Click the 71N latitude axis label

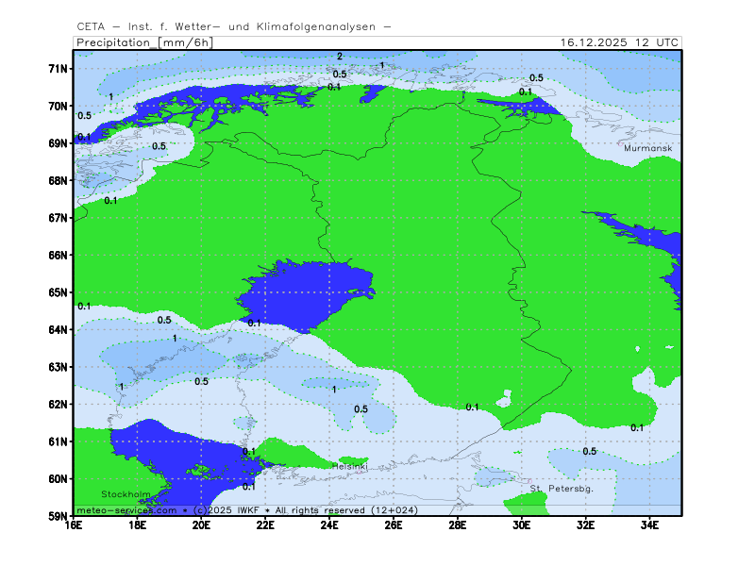[x=59, y=69]
